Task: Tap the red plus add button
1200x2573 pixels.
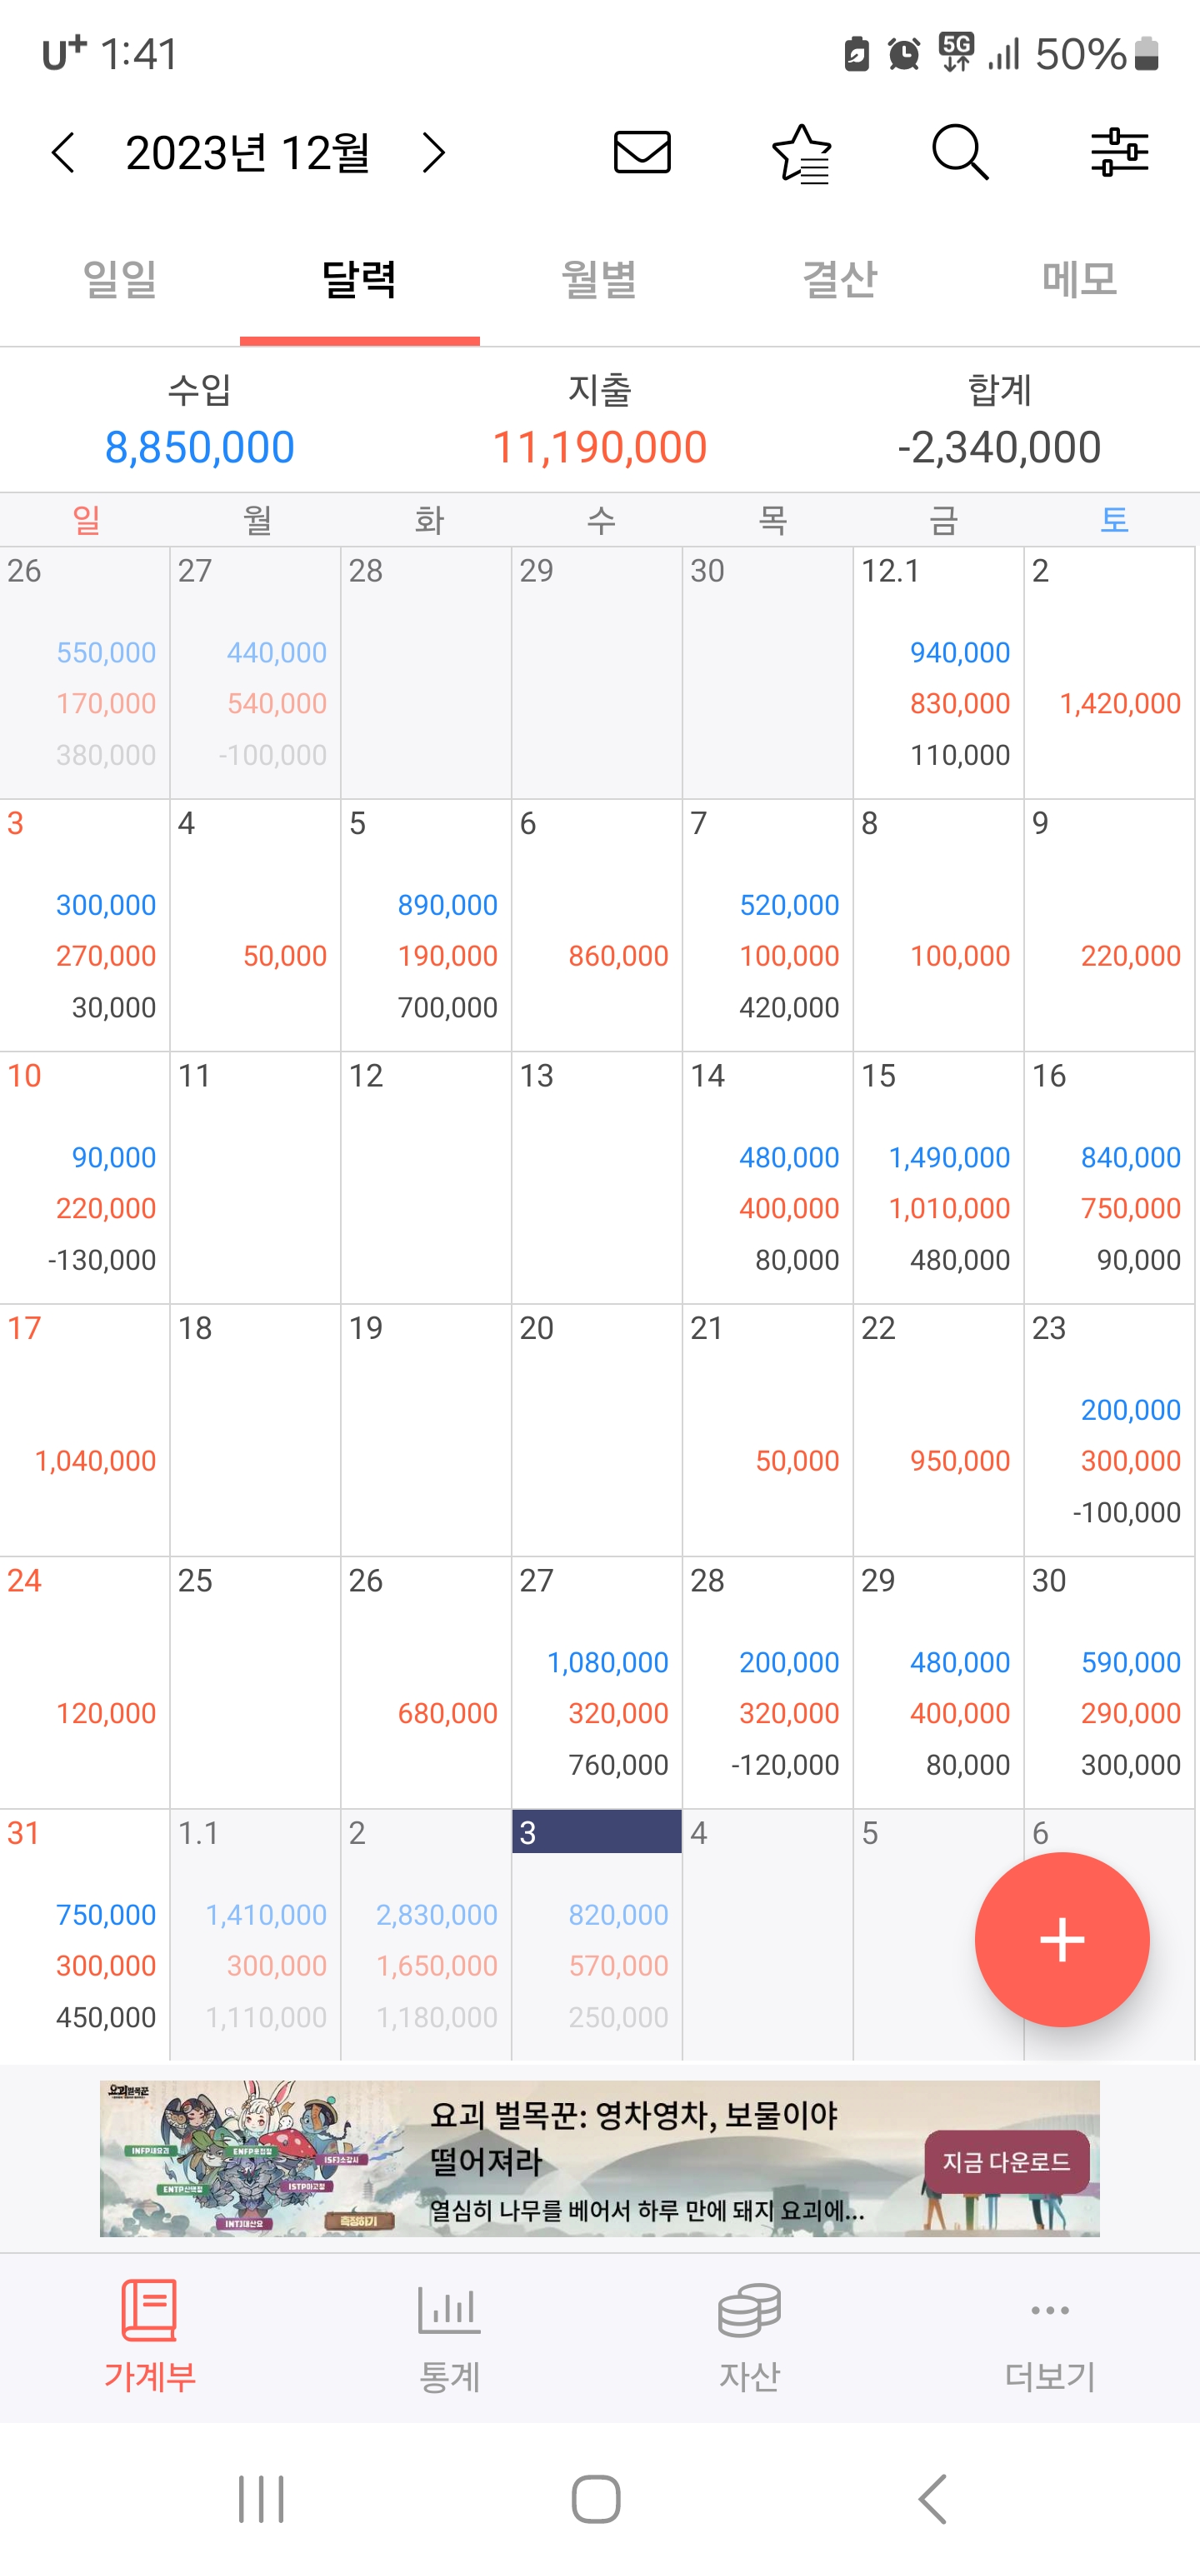Action: [x=1061, y=1939]
